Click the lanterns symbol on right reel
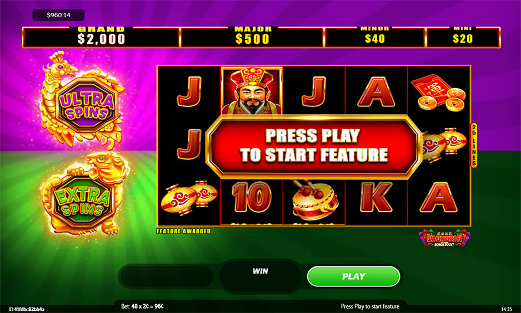 (x=444, y=144)
